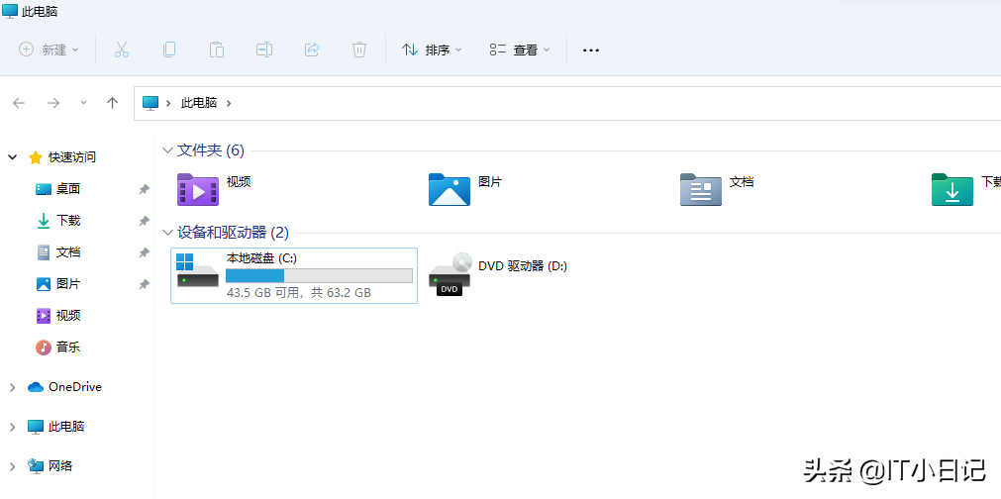The height and width of the screenshot is (499, 1001).
Task: Select the 本地磁盘 (C:) drive
Action: [294, 275]
